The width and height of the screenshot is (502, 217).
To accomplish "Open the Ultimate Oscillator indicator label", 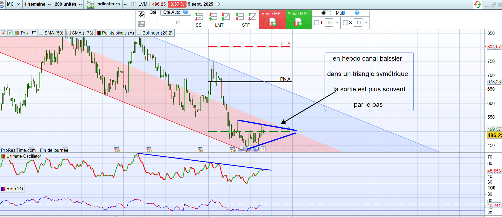I will [x=24, y=156].
